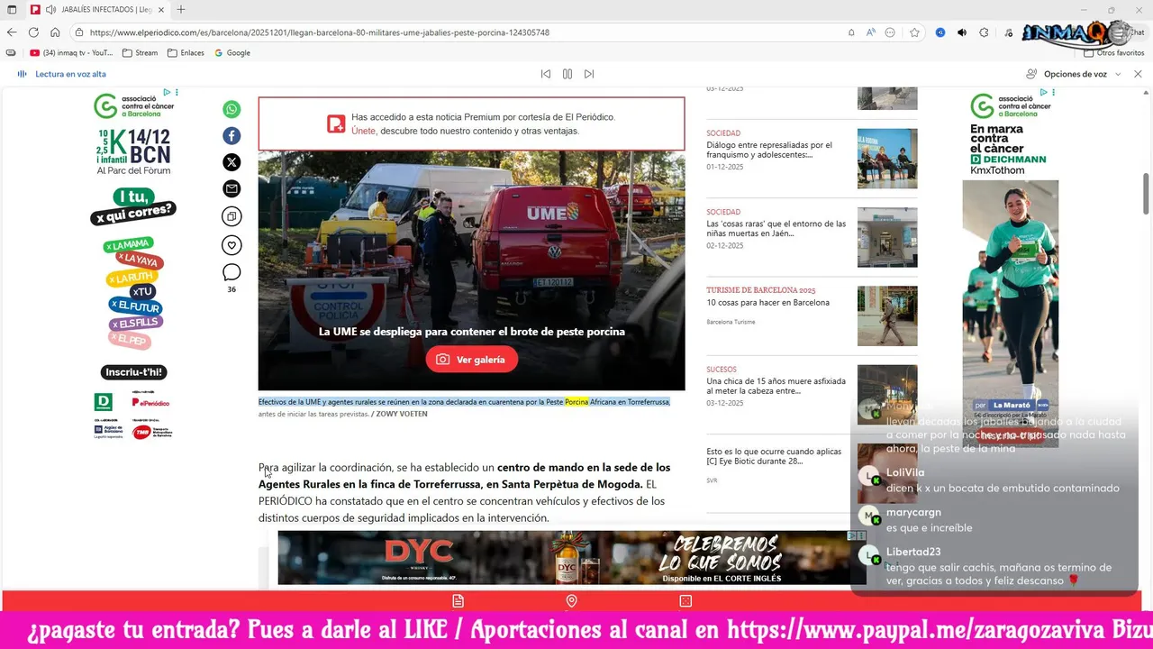Open the 'cosas raras' niñas muertas Jaén article
Screen dimensions: 1153x649
click(776, 229)
